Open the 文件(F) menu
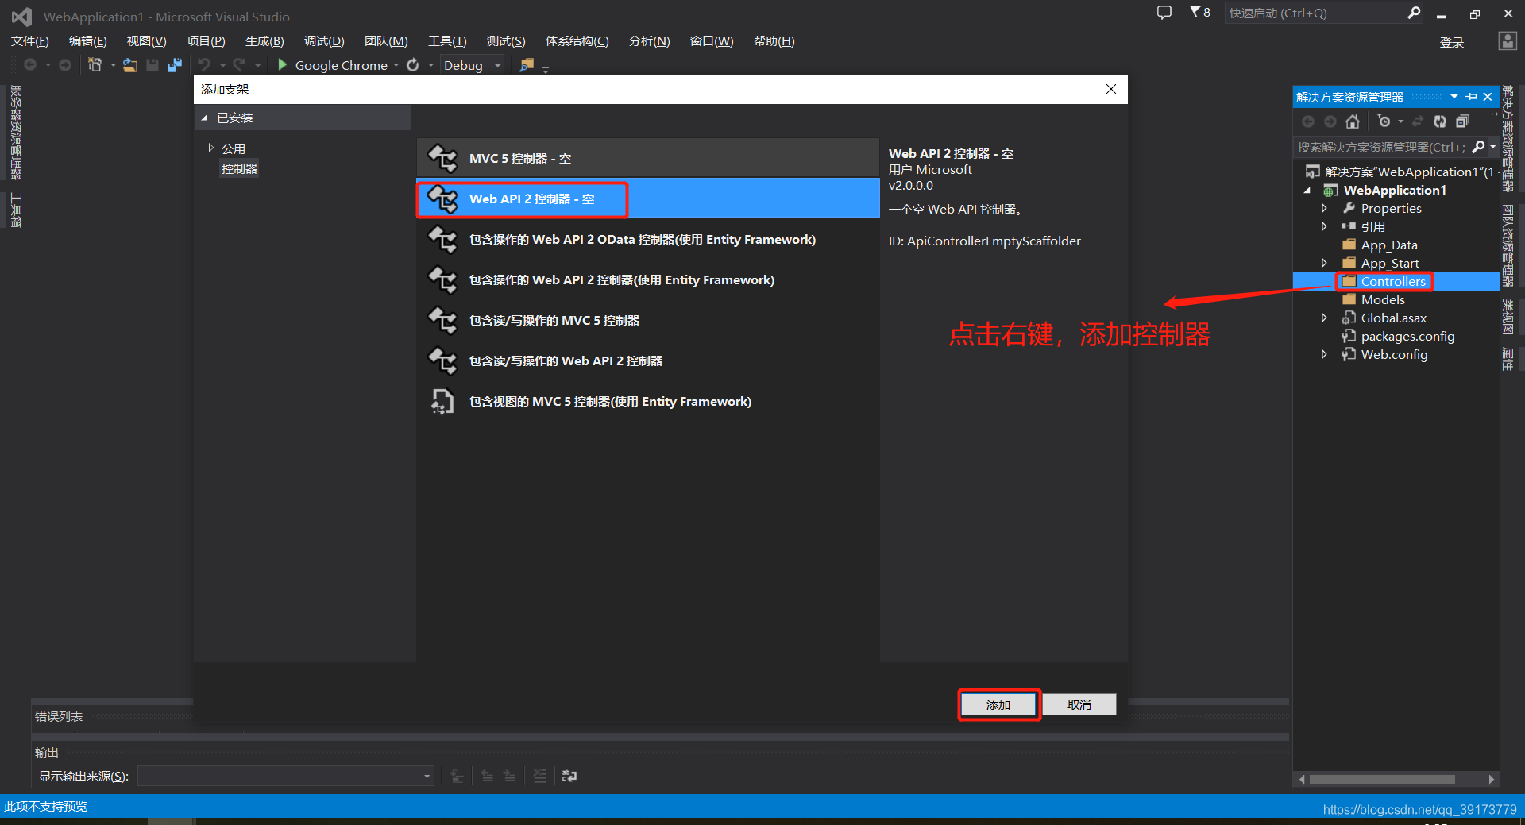Viewport: 1525px width, 825px height. (x=30, y=41)
